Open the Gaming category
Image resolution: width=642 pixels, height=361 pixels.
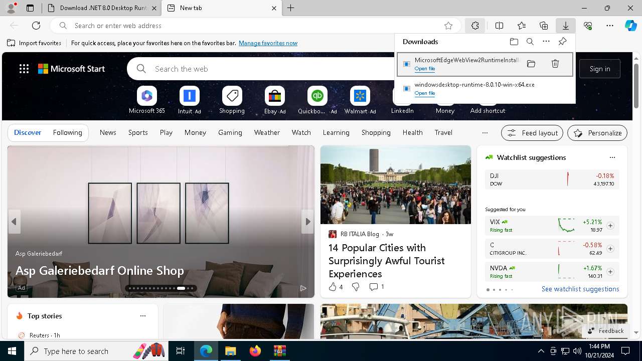point(230,132)
